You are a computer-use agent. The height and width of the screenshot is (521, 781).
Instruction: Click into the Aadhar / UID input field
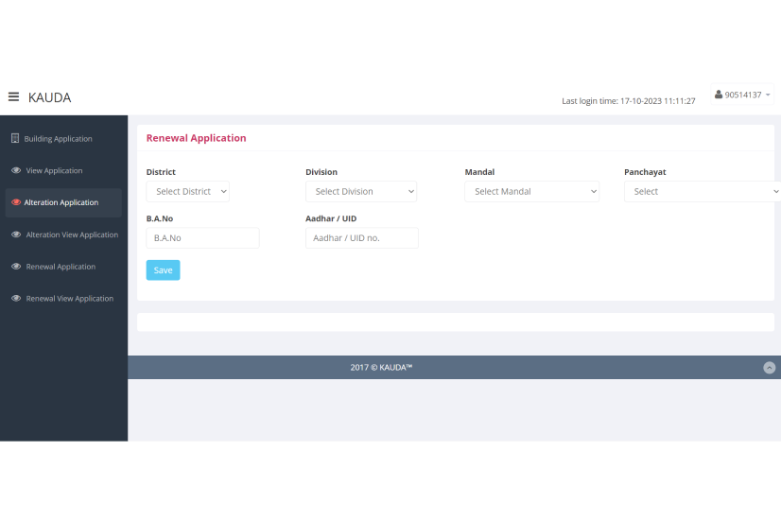coord(361,238)
